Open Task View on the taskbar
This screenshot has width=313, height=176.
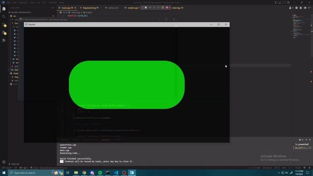67,173
